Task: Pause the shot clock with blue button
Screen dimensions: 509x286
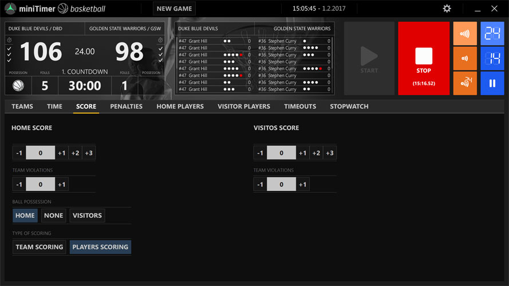Action: coord(492,84)
